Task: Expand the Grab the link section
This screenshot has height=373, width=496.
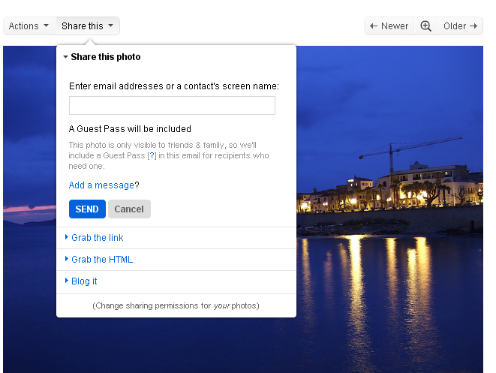Action: [95, 238]
